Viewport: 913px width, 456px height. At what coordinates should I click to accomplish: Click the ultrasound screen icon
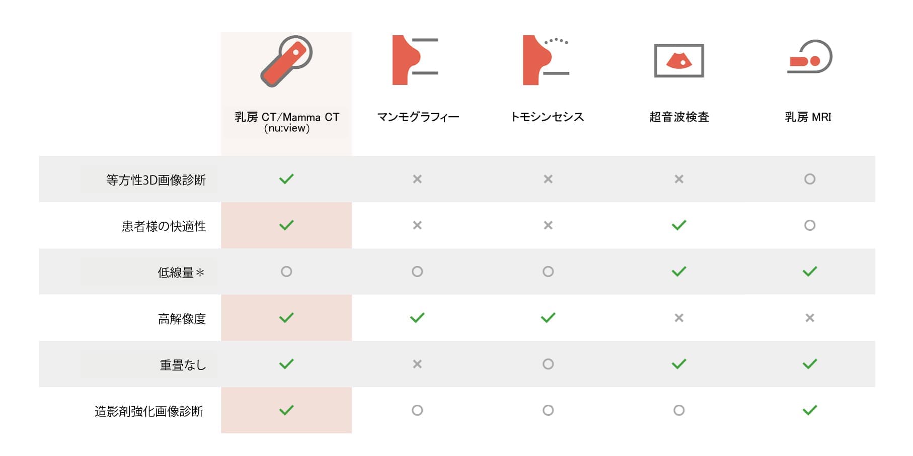click(x=678, y=61)
